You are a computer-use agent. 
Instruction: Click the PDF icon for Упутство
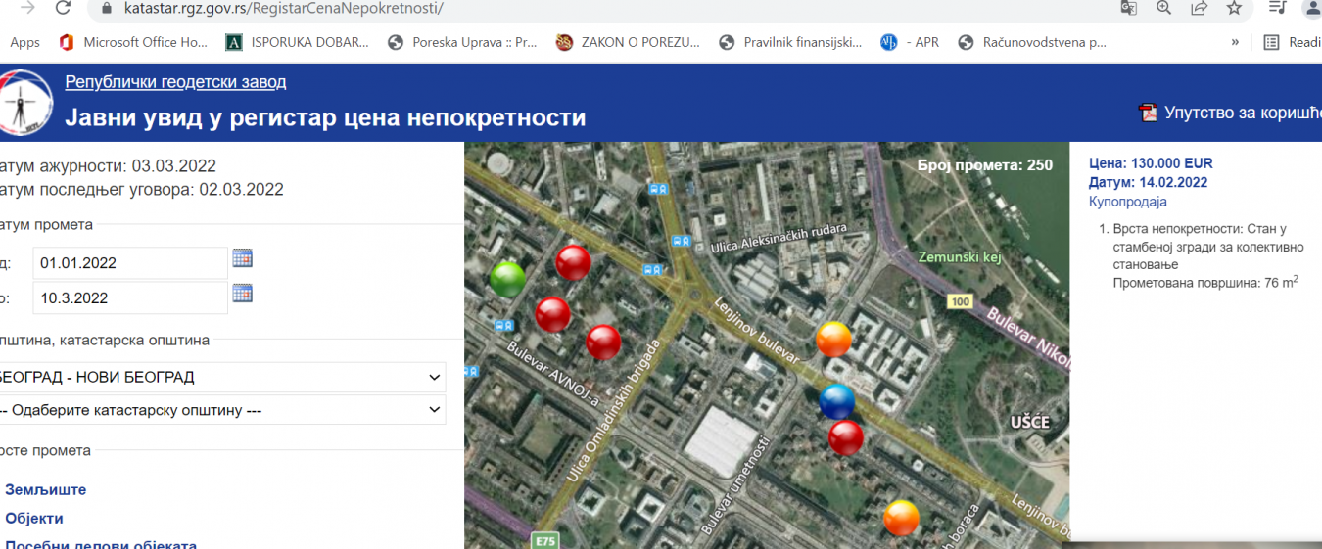(x=1148, y=113)
